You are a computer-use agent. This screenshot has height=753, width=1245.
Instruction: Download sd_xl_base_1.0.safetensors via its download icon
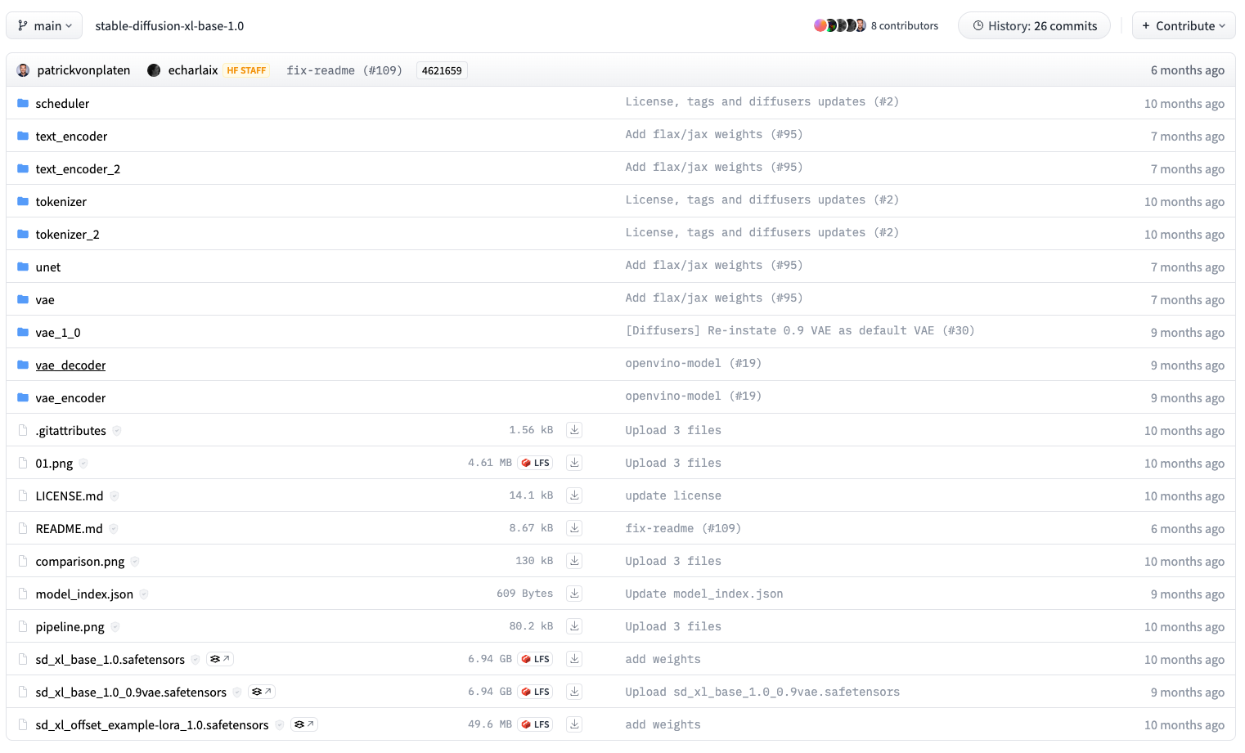point(574,659)
